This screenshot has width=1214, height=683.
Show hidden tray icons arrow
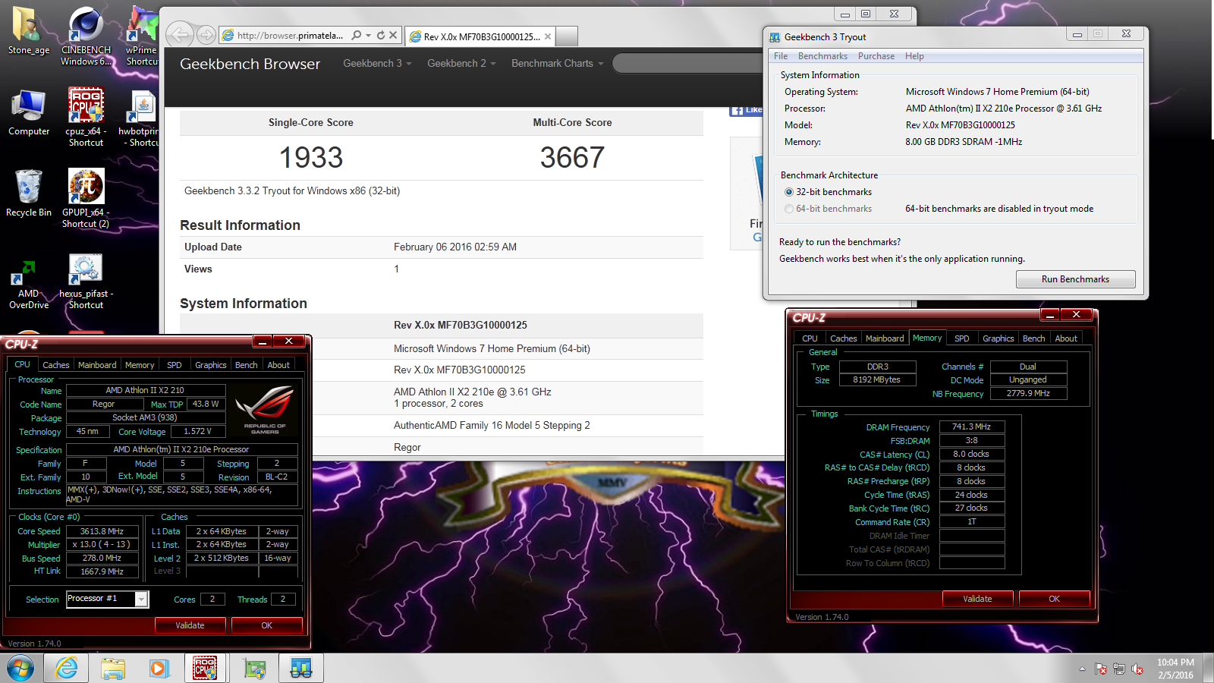1082,669
